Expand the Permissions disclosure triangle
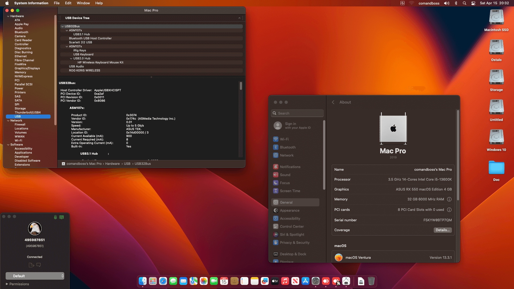Image resolution: width=514 pixels, height=289 pixels. 7,284
